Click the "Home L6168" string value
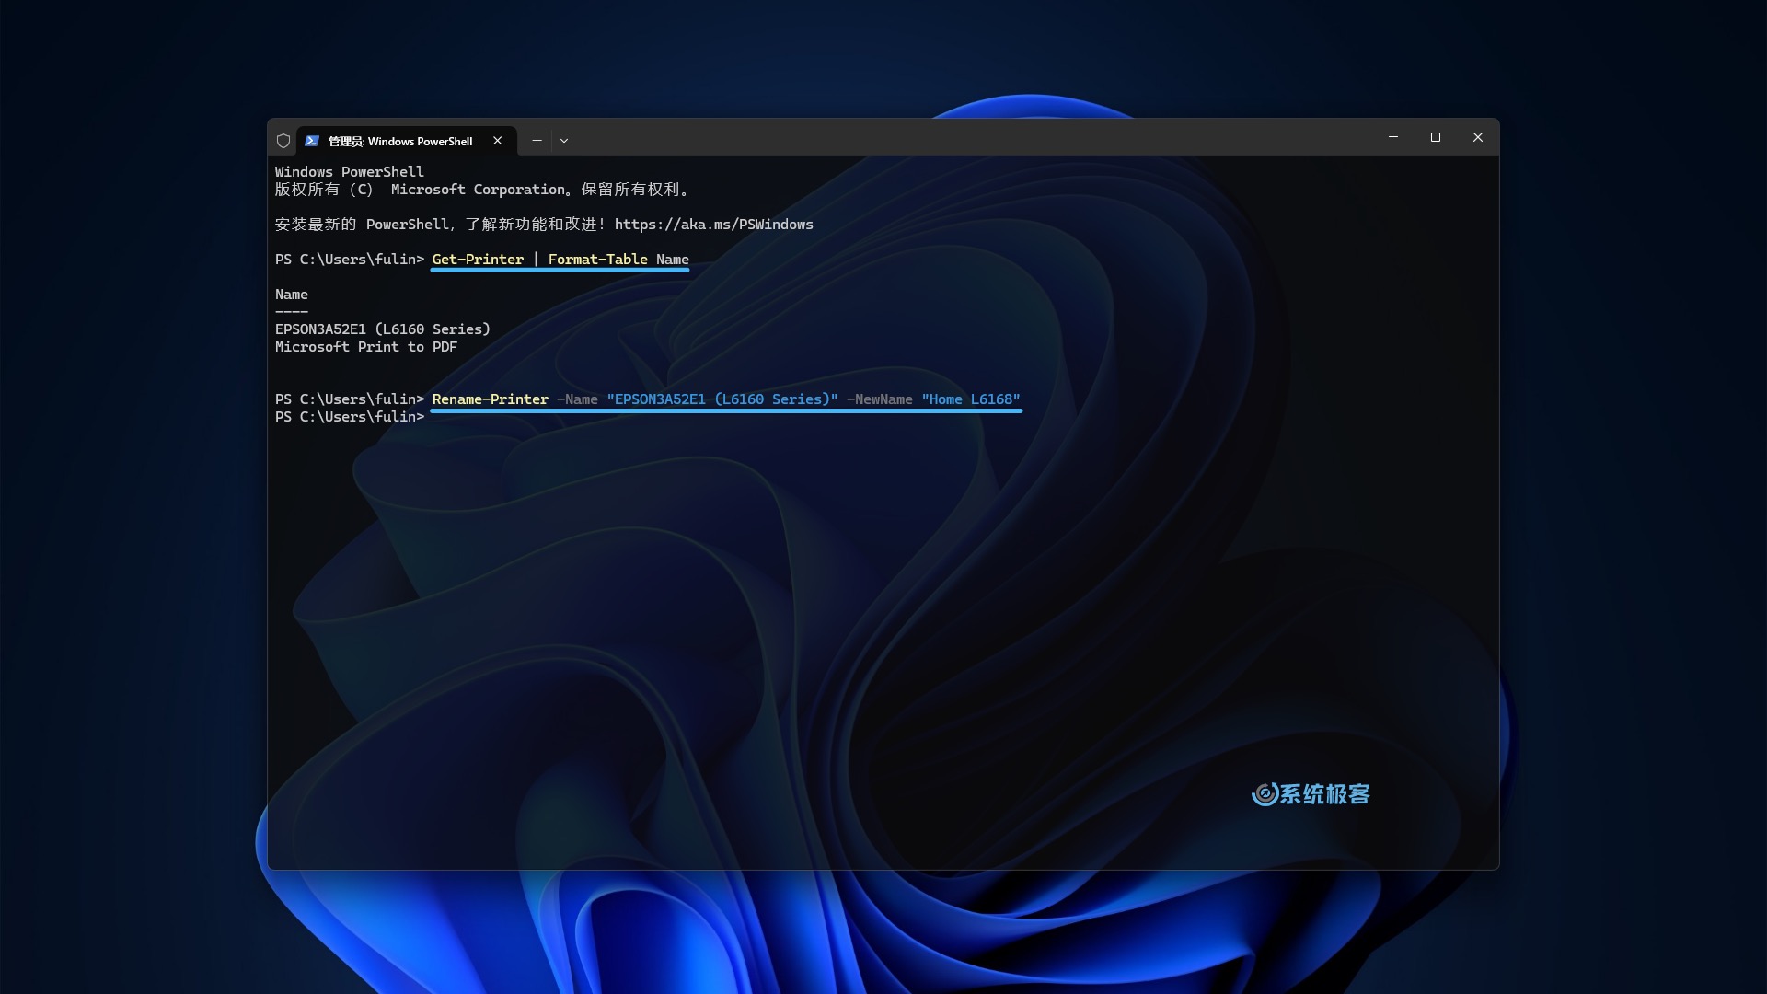This screenshot has width=1767, height=994. 971,399
